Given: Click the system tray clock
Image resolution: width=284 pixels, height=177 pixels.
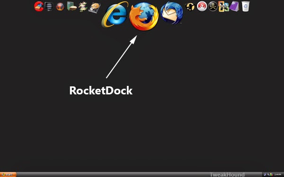Looking at the screenshot, I should [278, 175].
